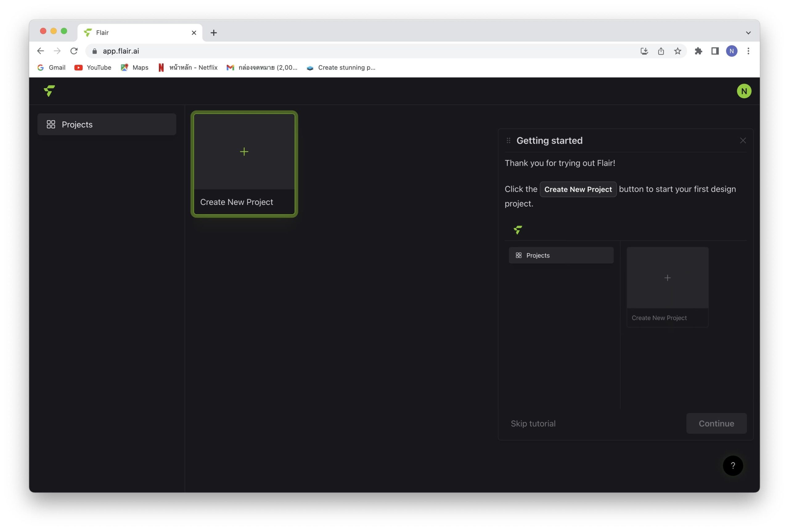Open Chrome three-dot menu
The image size is (789, 531).
click(x=748, y=51)
